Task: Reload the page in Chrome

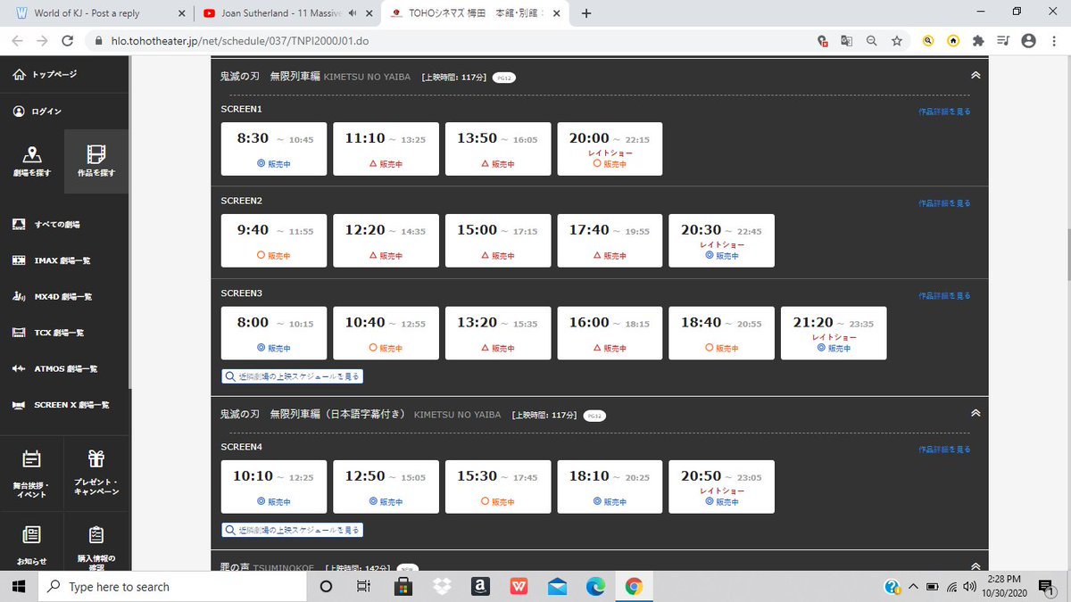Action: [68, 41]
